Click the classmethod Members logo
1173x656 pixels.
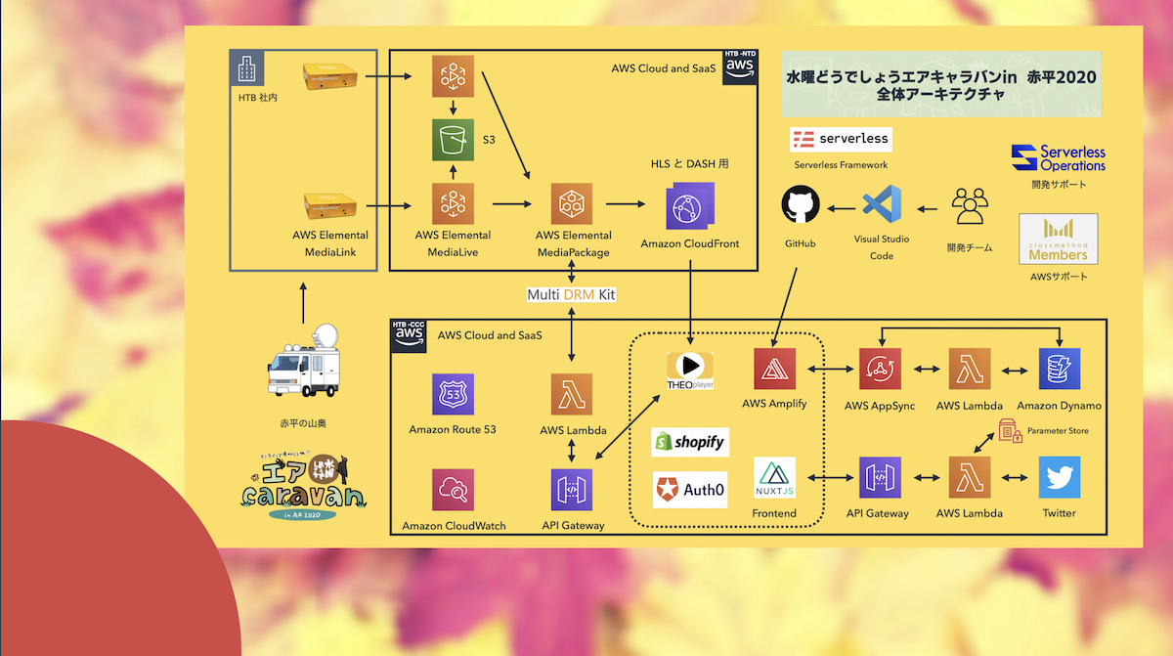point(1058,240)
